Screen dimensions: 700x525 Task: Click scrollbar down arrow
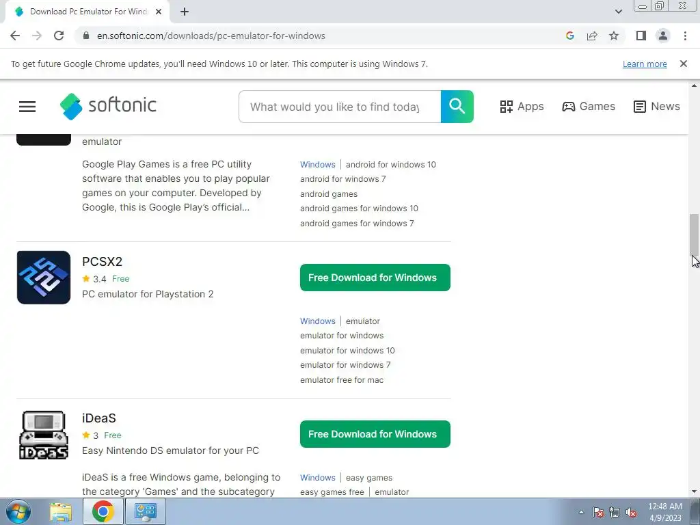(695, 492)
